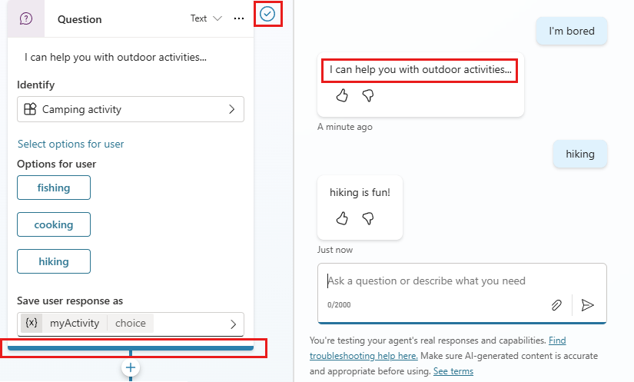The width and height of the screenshot is (634, 382).
Task: Click the Question node speech bubble icon
Action: tap(26, 19)
